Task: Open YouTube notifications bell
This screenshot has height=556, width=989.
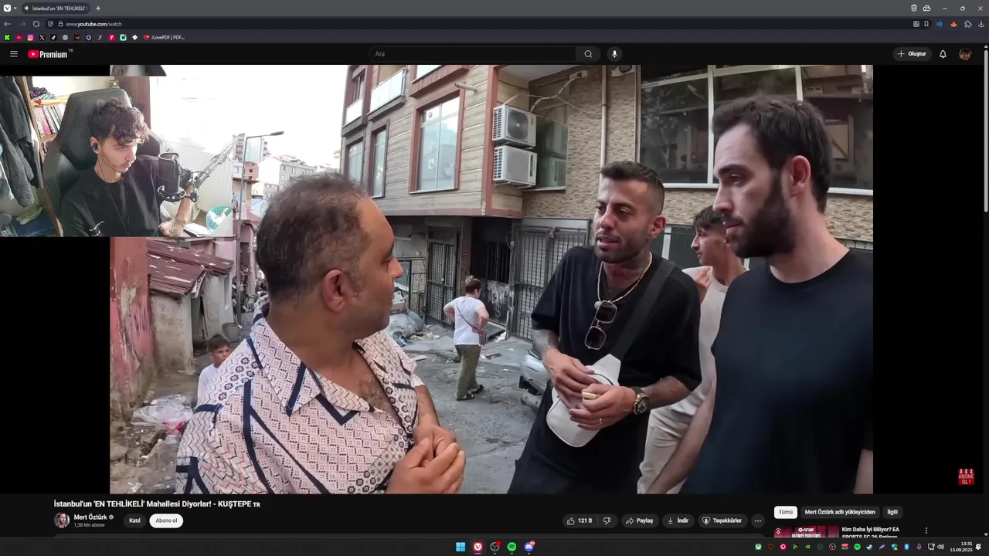Action: [943, 54]
